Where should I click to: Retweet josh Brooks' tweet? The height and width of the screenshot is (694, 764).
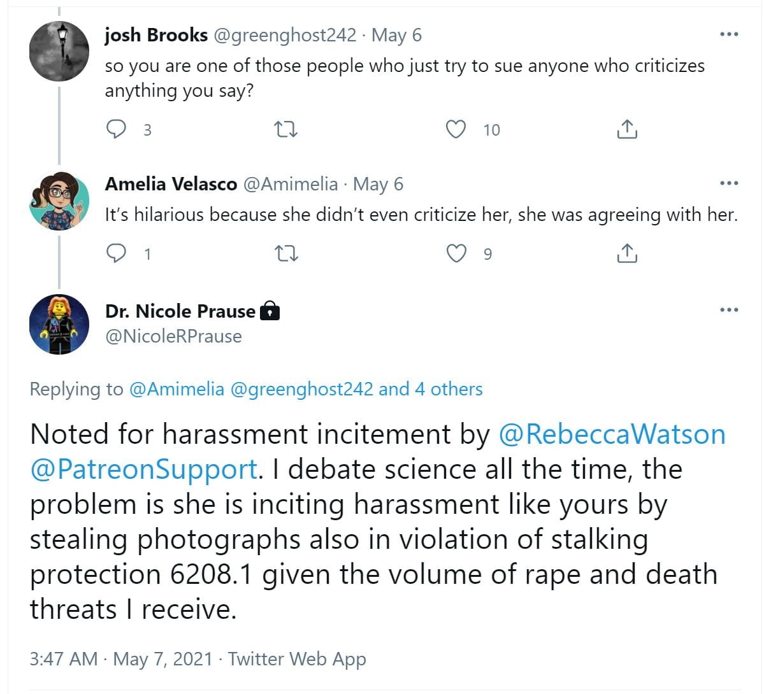(x=285, y=129)
